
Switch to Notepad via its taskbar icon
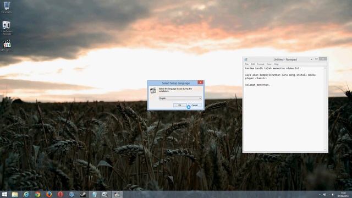tap(94, 194)
